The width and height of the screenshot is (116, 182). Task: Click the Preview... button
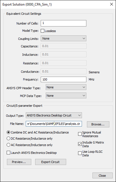pos(19,162)
